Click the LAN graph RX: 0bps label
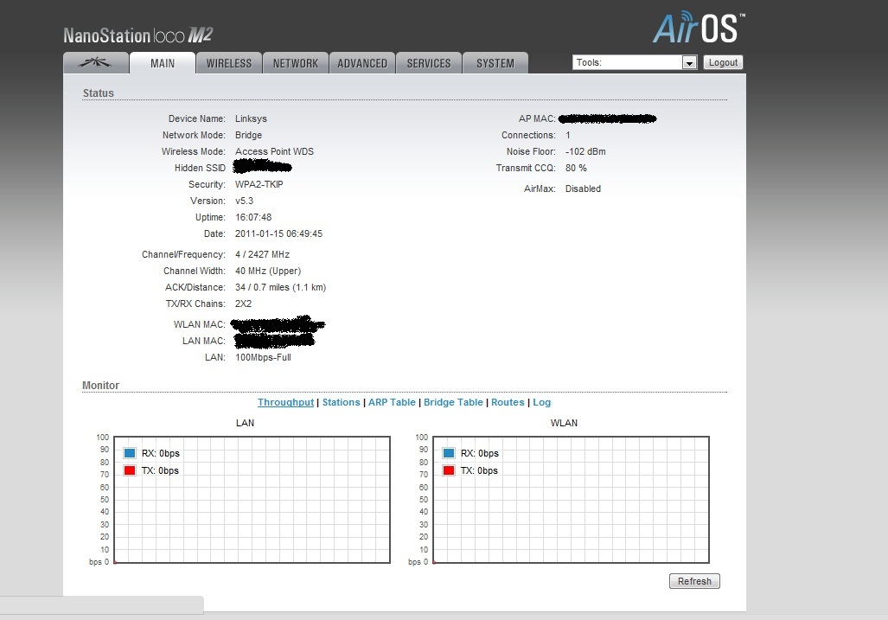This screenshot has width=888, height=620. (x=160, y=453)
